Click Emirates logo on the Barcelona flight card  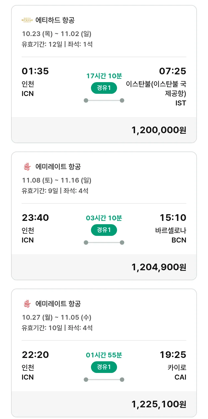tap(27, 167)
